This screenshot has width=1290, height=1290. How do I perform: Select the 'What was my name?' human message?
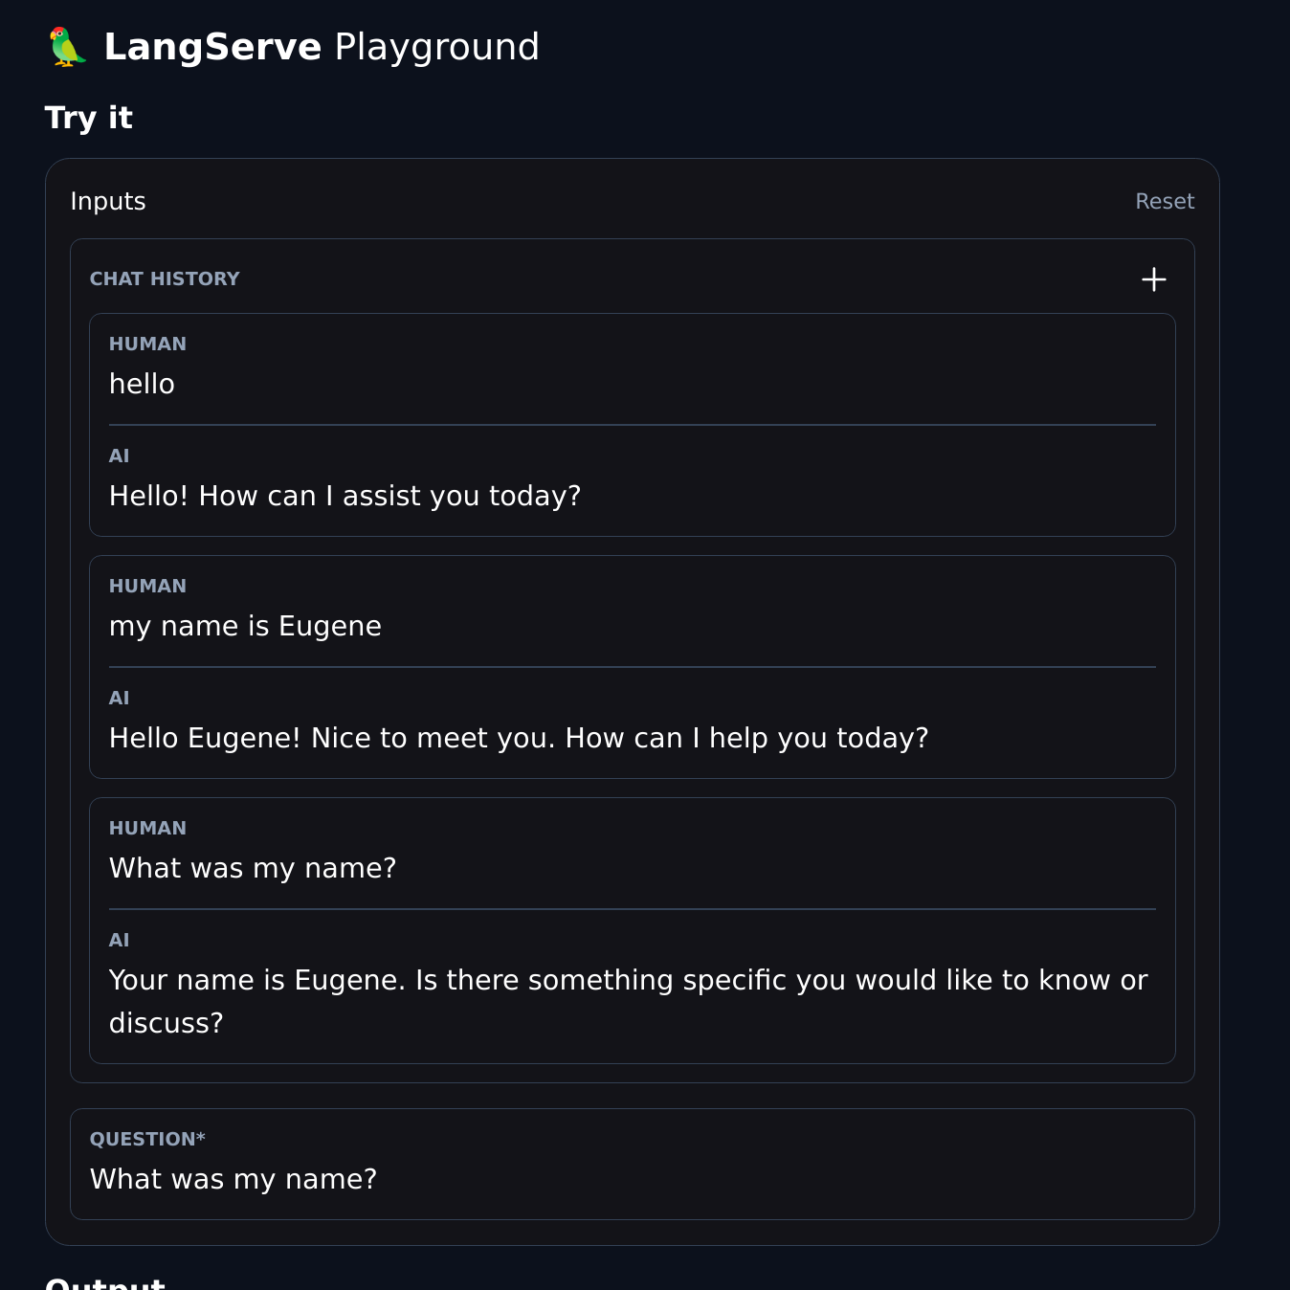(253, 868)
